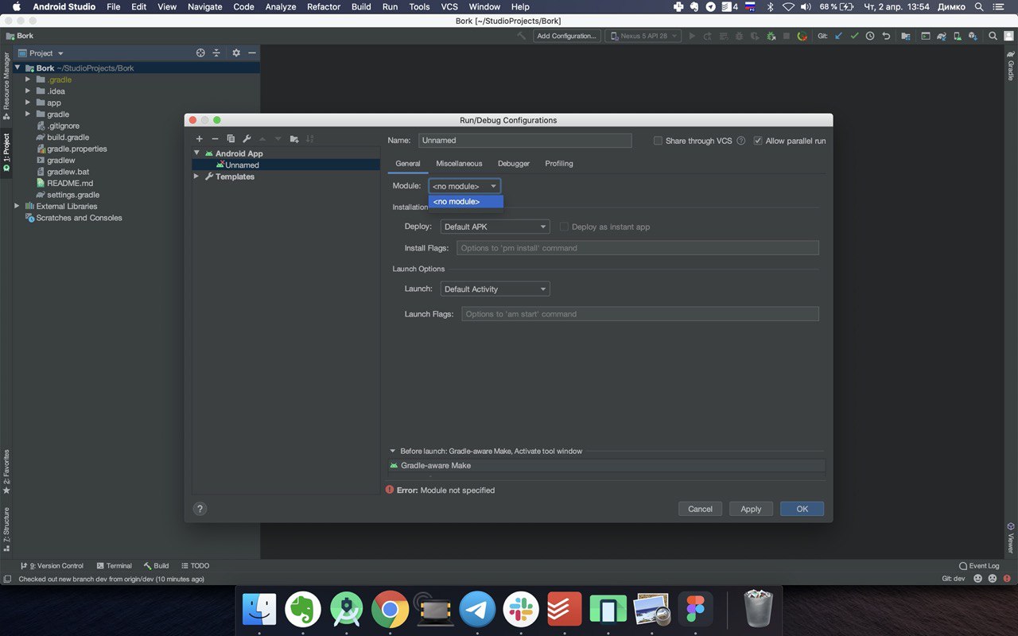Open the help question mark in dialog
The height and width of the screenshot is (636, 1018).
coord(200,509)
